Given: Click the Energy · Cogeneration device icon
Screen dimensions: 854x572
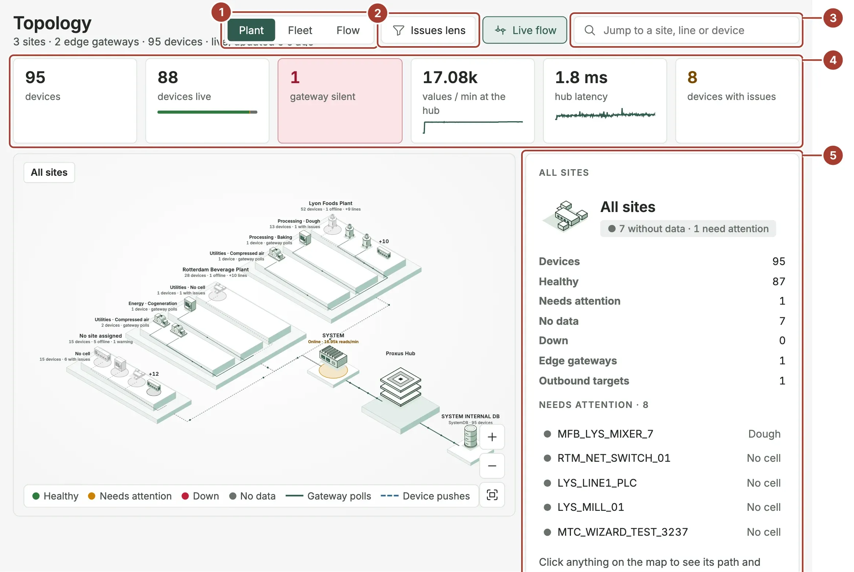Looking at the screenshot, I should 190,304.
